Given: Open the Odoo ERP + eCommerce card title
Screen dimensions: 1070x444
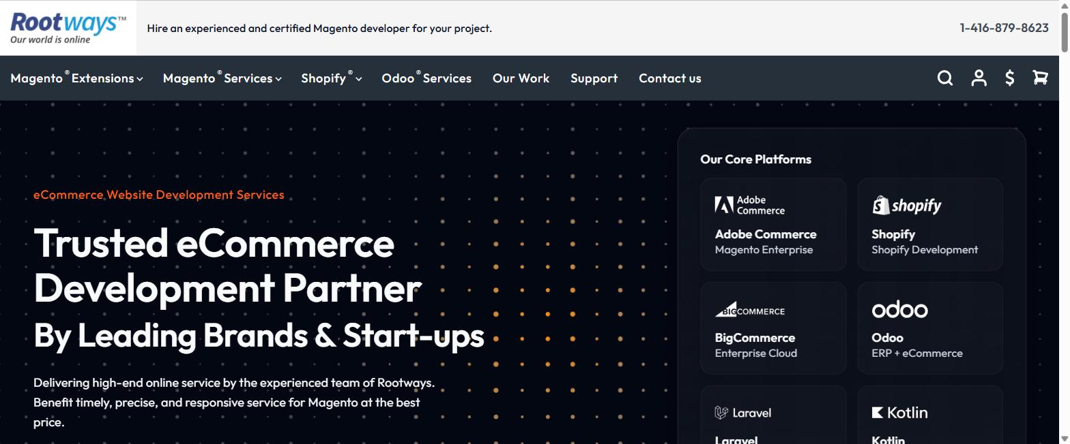Looking at the screenshot, I should pyautogui.click(x=887, y=338).
